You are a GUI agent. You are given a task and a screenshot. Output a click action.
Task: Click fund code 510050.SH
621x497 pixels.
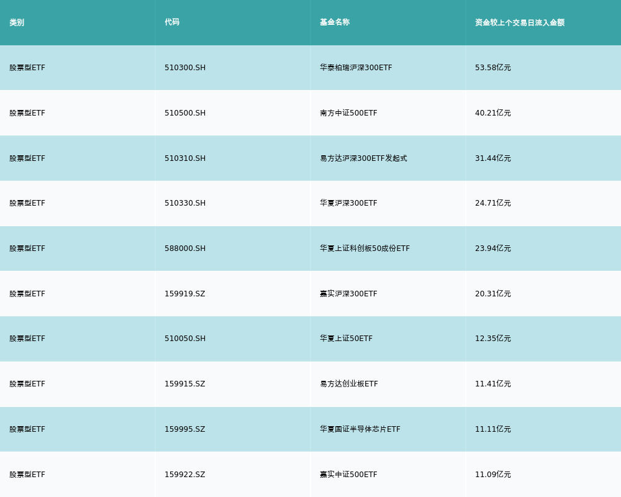tap(185, 339)
